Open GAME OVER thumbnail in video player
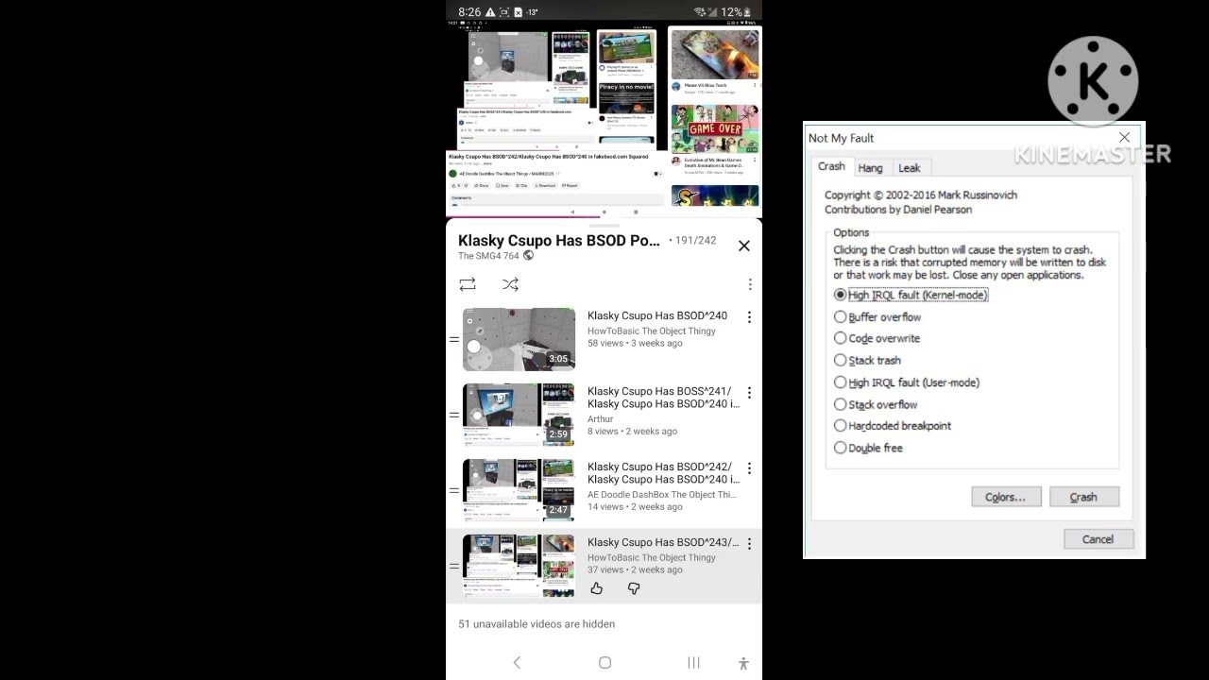 715,129
